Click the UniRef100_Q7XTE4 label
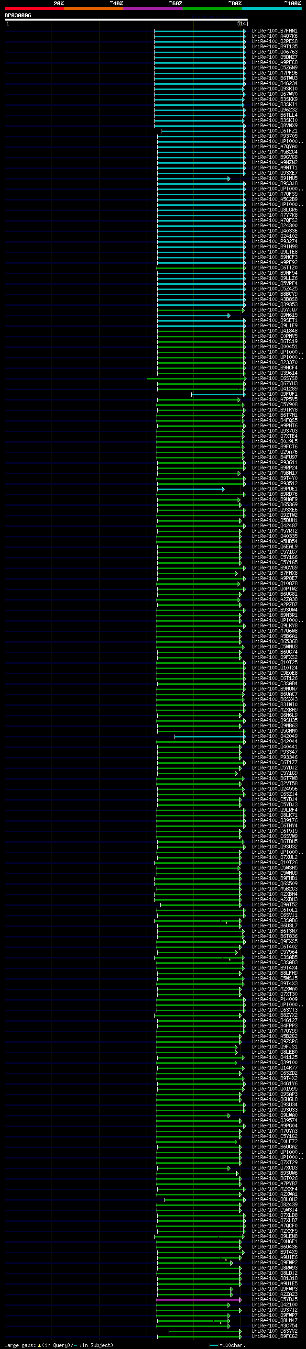Screen dimensions: 306x1349 [x=274, y=436]
